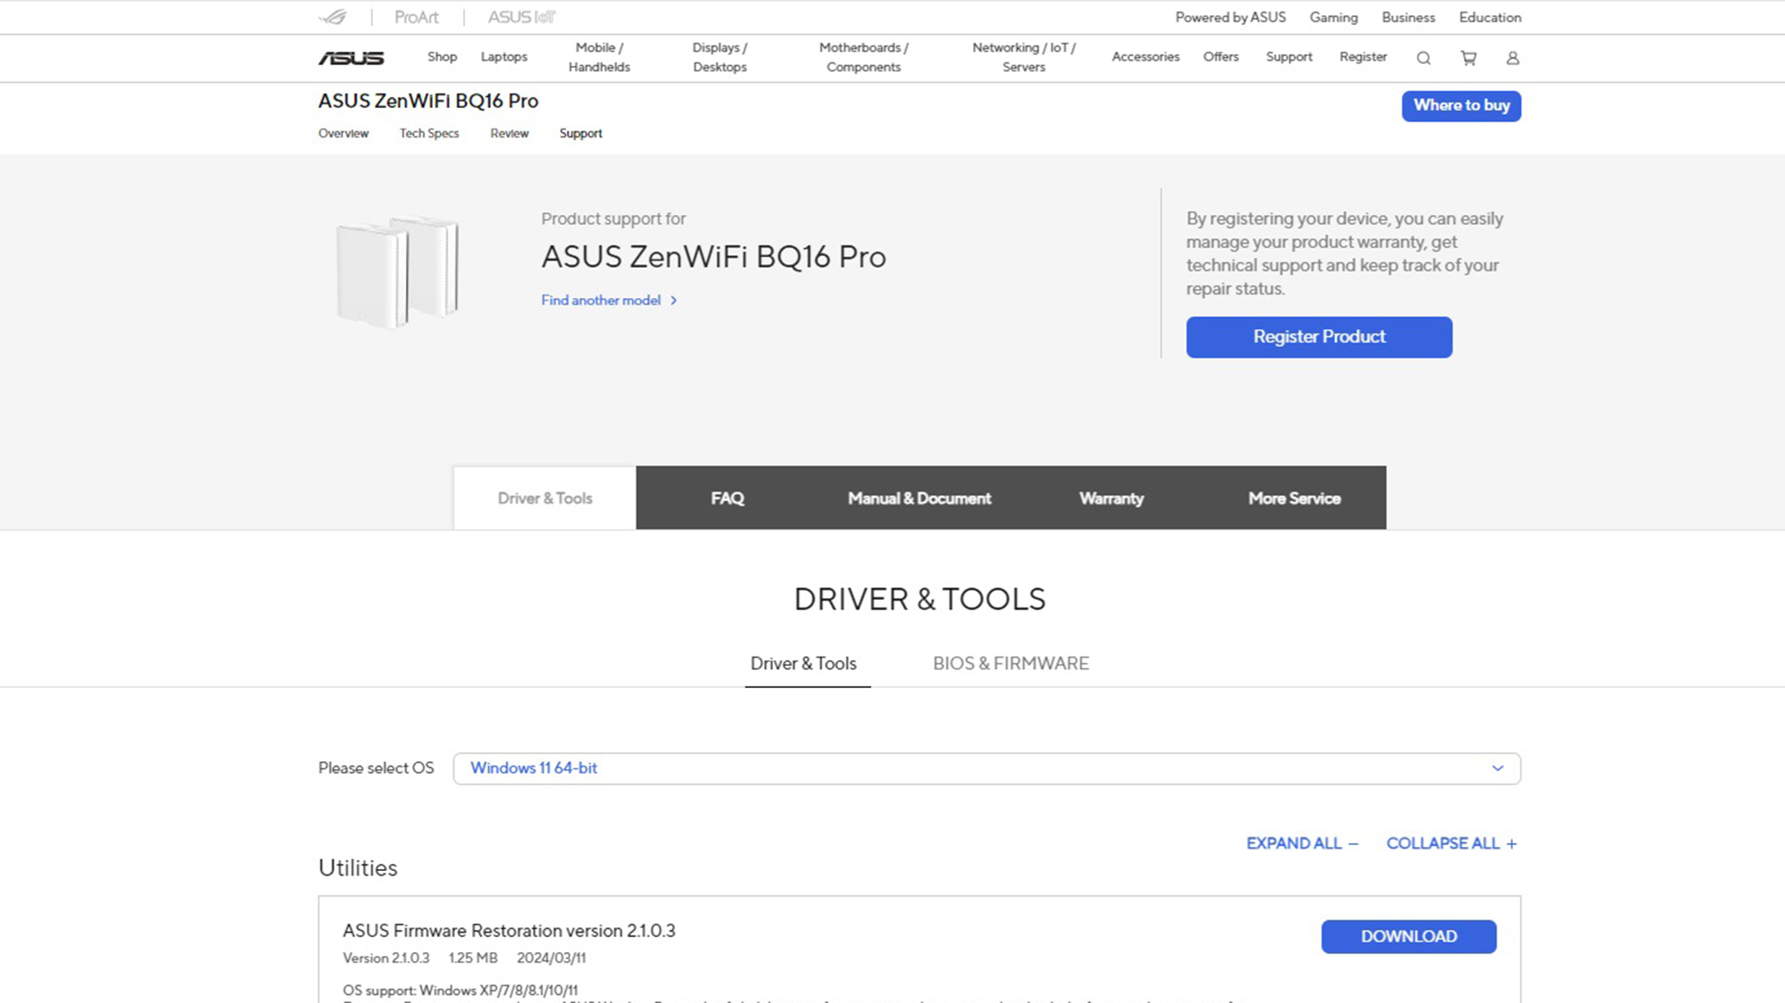Open Laptops menu
The width and height of the screenshot is (1785, 1003).
point(503,56)
